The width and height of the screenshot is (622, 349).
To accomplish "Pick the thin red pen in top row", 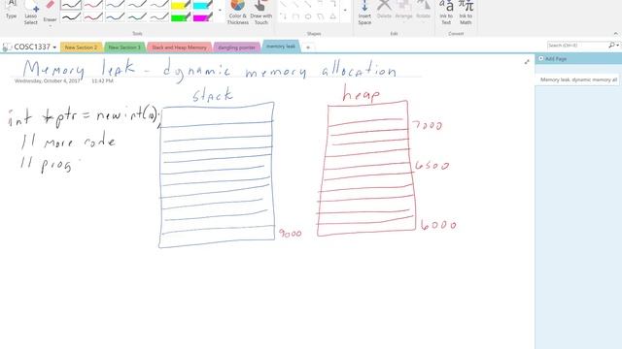I will coord(93,4).
